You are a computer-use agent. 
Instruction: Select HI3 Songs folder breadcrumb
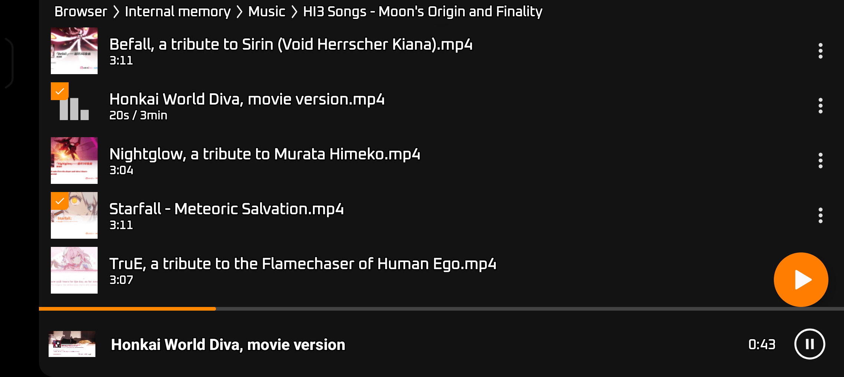click(422, 11)
